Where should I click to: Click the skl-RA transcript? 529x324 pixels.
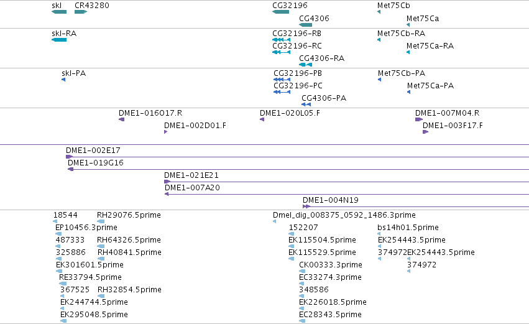click(59, 40)
